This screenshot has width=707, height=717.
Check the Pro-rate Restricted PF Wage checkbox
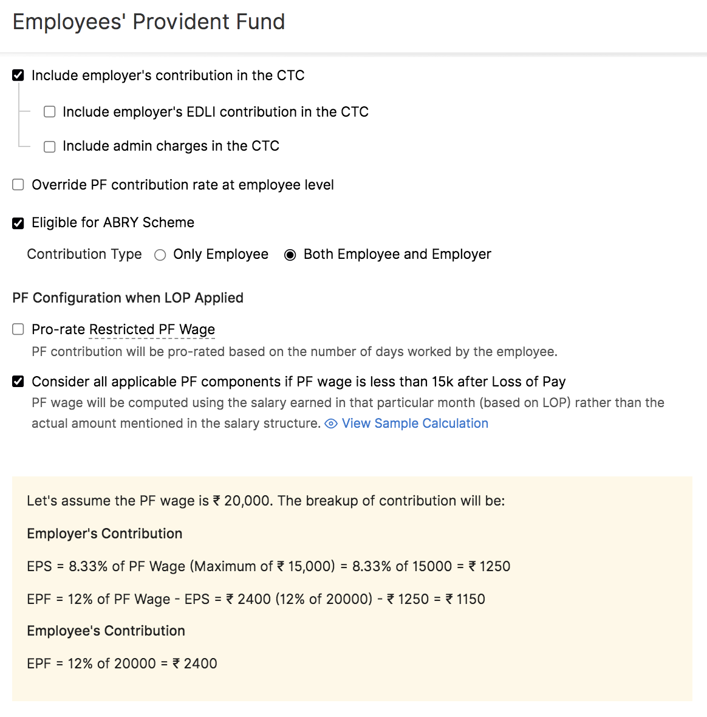[x=18, y=329]
